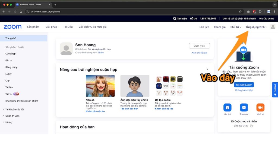Screen dimensions: 278x143
Task: Click the Tải xuống Zoom button
Action: tap(244, 85)
